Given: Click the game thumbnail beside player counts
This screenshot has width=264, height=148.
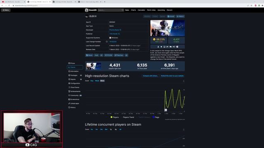Looking at the screenshot, I should [94, 66].
